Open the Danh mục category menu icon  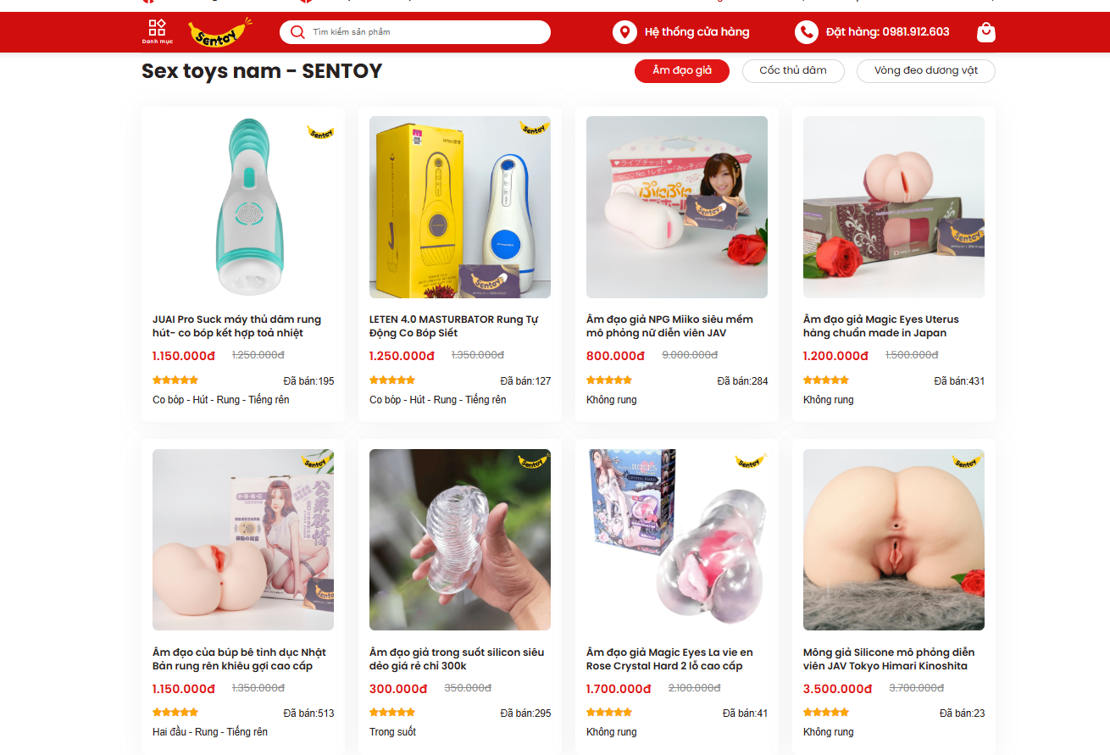pyautogui.click(x=157, y=31)
